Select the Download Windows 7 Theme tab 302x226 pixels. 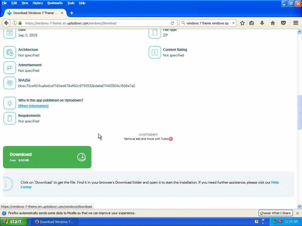(35, 13)
